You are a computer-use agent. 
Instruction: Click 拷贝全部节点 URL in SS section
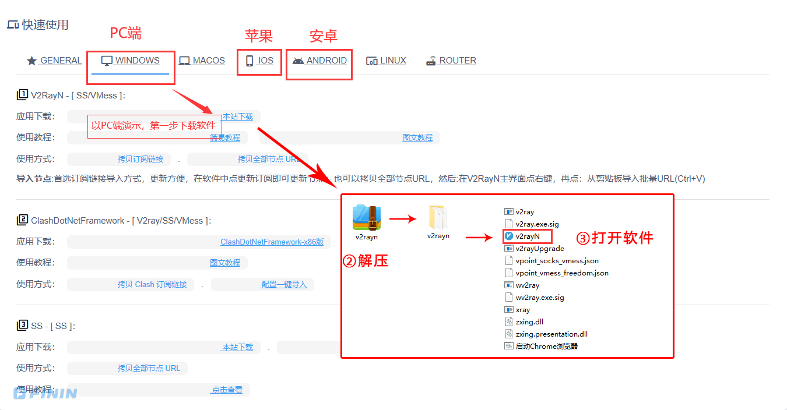149,368
